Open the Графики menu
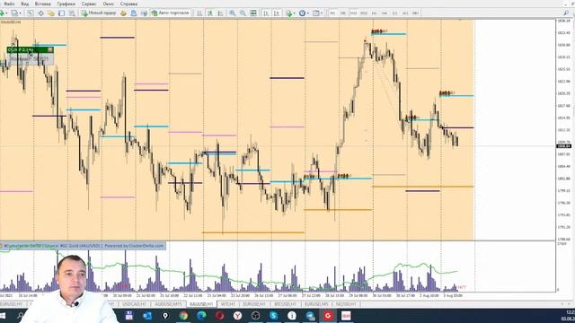 (x=66, y=4)
